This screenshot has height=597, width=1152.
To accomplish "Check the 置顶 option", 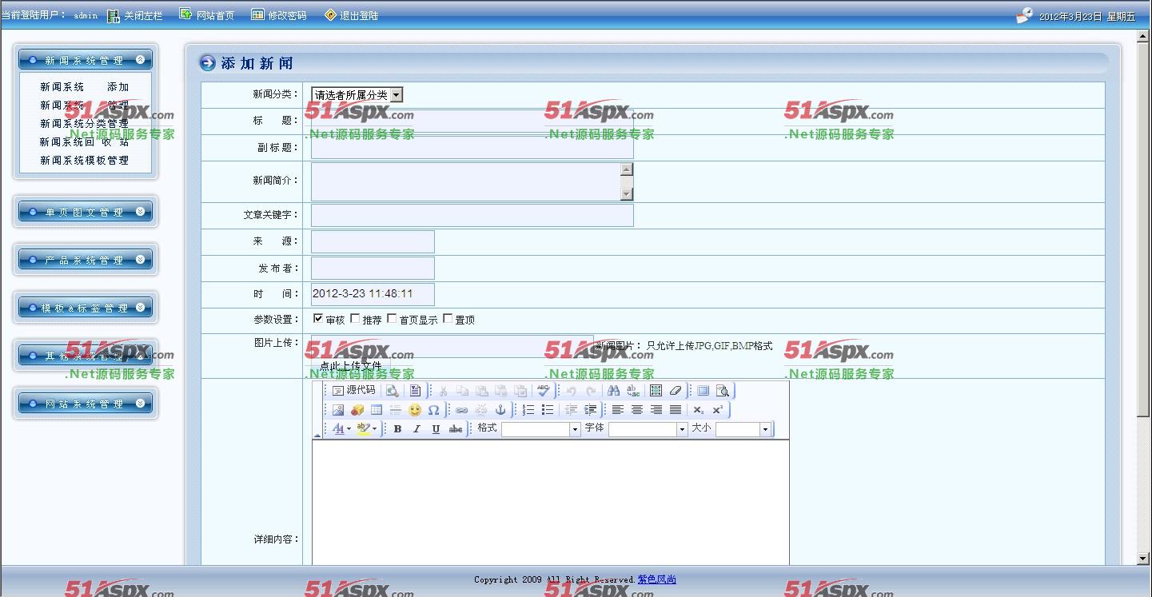I will (448, 319).
